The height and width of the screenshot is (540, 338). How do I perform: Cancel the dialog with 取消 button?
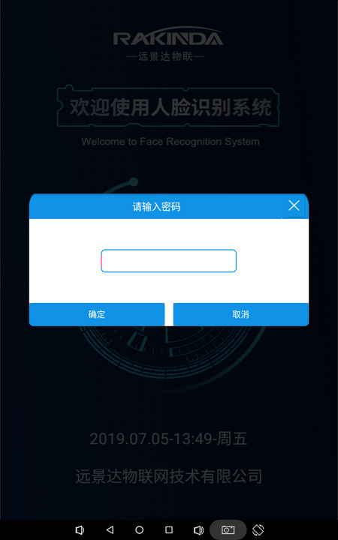pos(241,314)
